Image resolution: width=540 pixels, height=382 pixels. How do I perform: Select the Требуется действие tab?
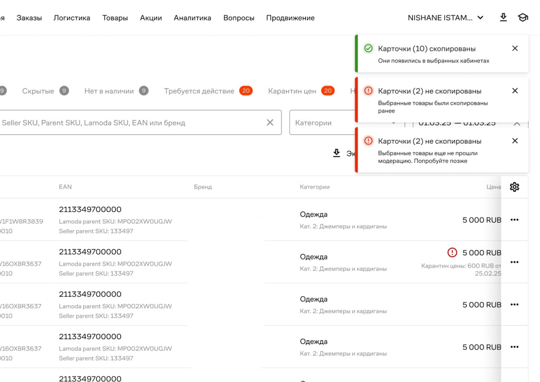(x=199, y=91)
